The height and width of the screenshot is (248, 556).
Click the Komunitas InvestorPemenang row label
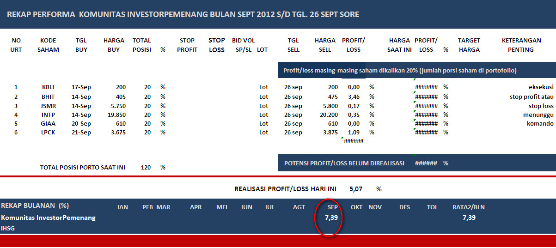click(49, 218)
